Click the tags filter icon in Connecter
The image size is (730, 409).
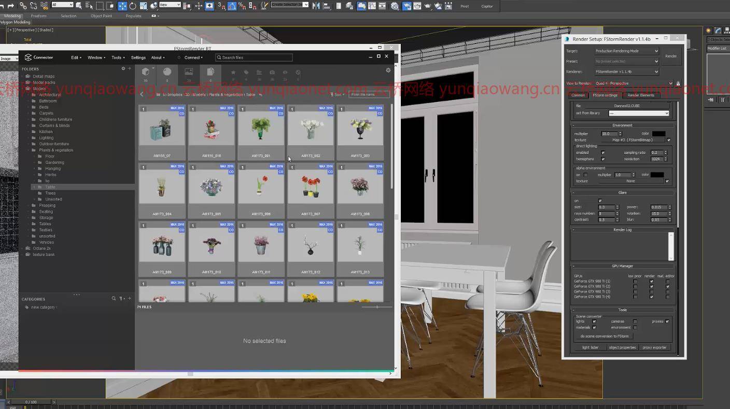click(246, 72)
